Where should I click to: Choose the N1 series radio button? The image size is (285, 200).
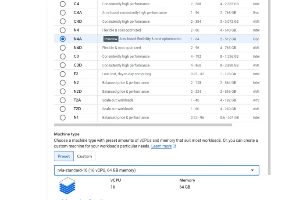click(63, 118)
